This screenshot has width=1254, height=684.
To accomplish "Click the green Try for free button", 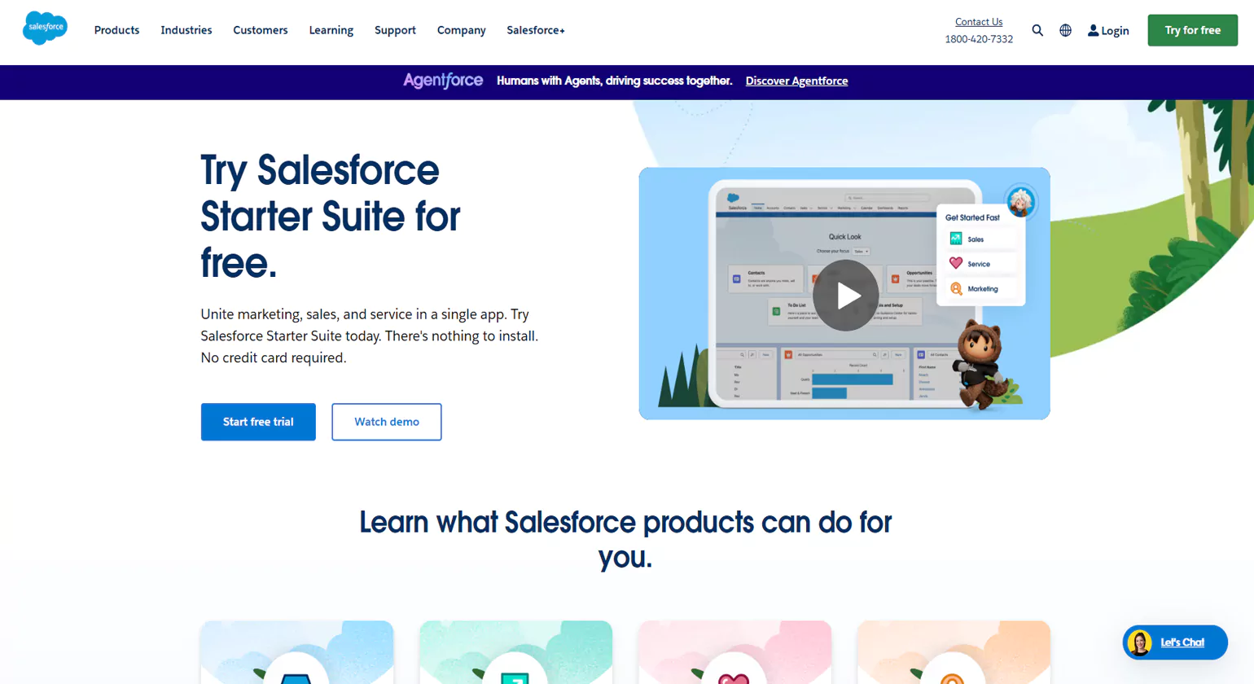I will tap(1192, 29).
